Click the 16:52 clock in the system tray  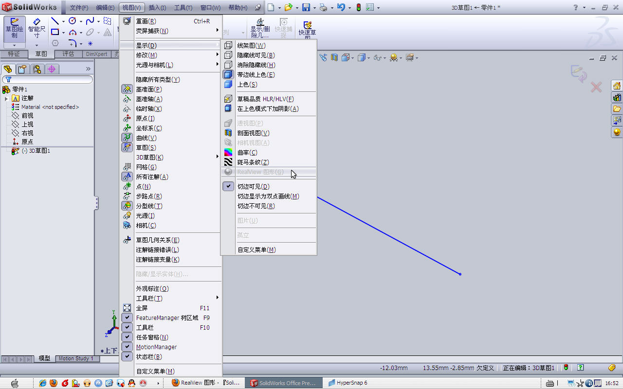(x=612, y=383)
